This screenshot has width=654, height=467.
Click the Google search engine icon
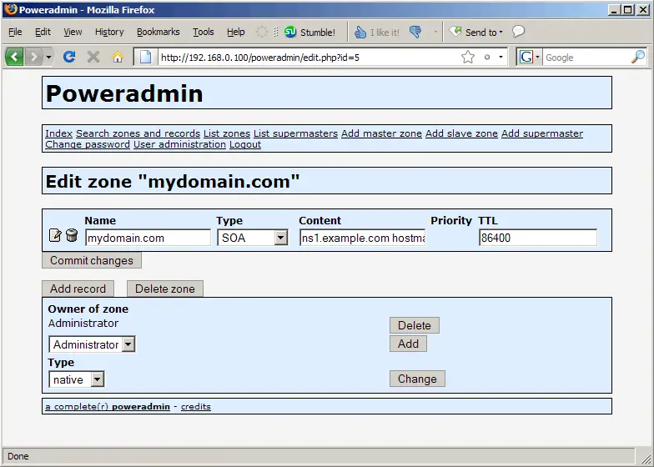(526, 57)
